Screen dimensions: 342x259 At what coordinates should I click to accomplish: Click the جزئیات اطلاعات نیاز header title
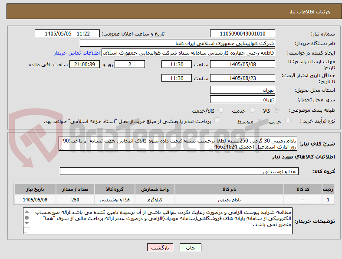(310, 12)
